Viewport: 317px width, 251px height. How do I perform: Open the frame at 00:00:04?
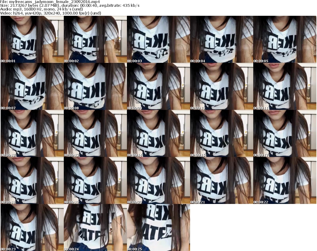[x=222, y=39]
